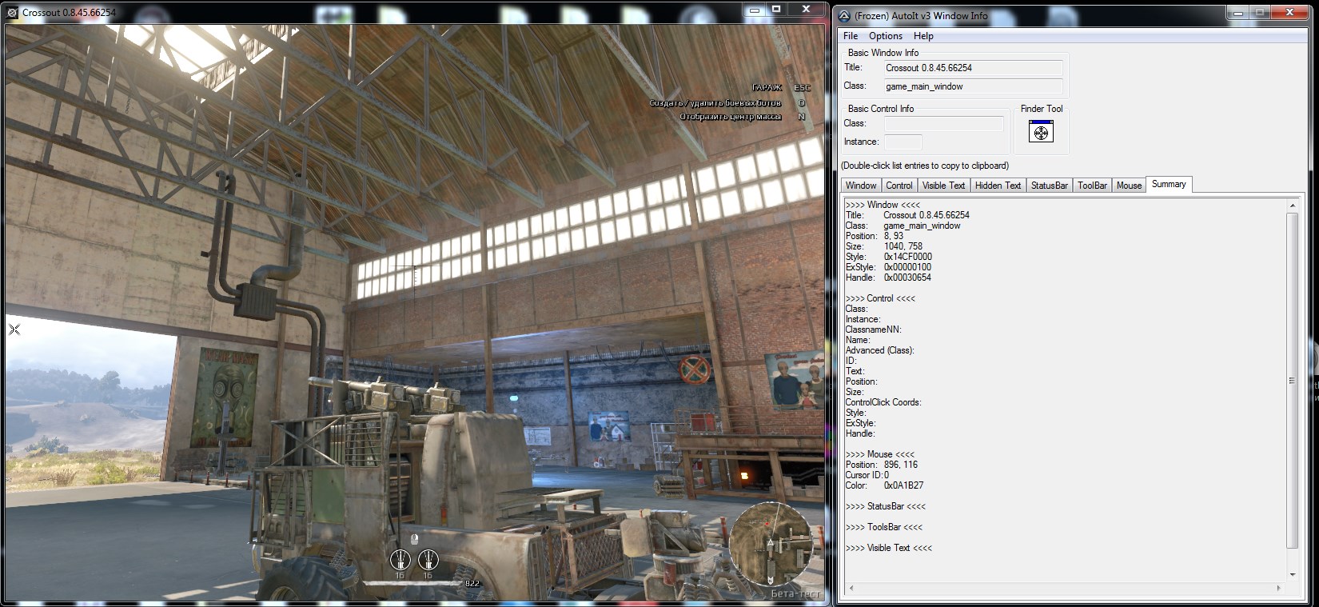
Task: Click the 'ExStyle: 0x00000100' window line
Action: tap(888, 267)
